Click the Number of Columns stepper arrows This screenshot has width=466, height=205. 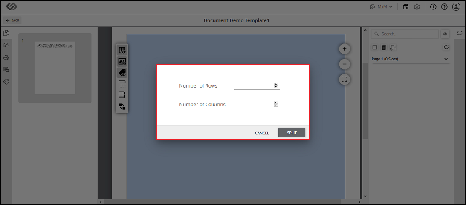tap(276, 104)
